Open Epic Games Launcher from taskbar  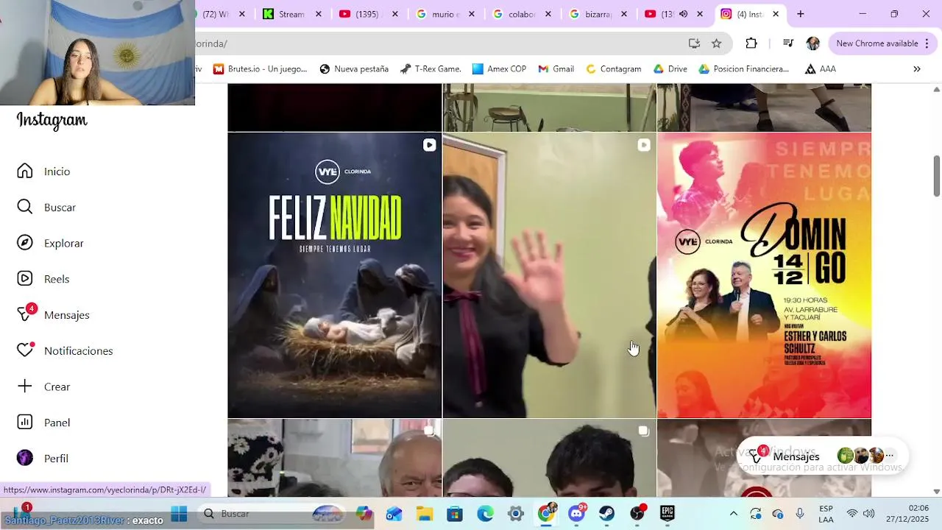667,514
